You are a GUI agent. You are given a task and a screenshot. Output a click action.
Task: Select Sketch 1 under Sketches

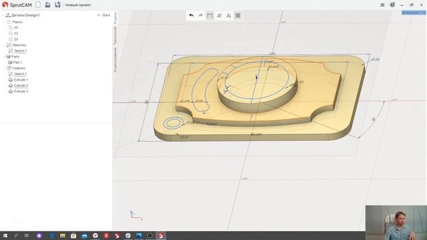coord(21,51)
